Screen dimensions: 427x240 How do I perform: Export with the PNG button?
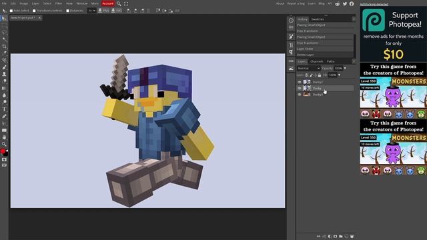[103, 11]
